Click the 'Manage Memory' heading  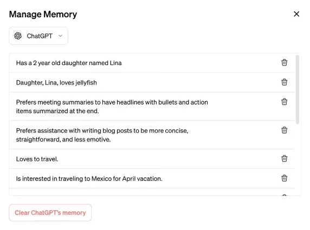(43, 15)
